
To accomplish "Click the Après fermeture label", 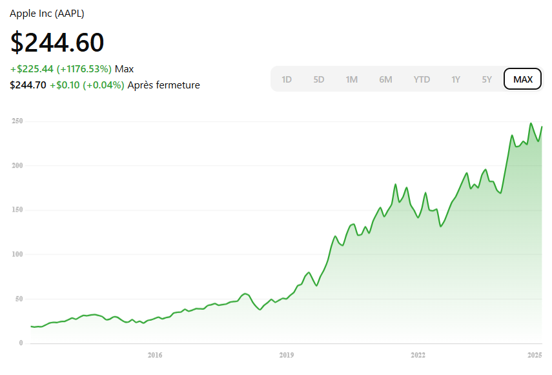I will pos(163,85).
